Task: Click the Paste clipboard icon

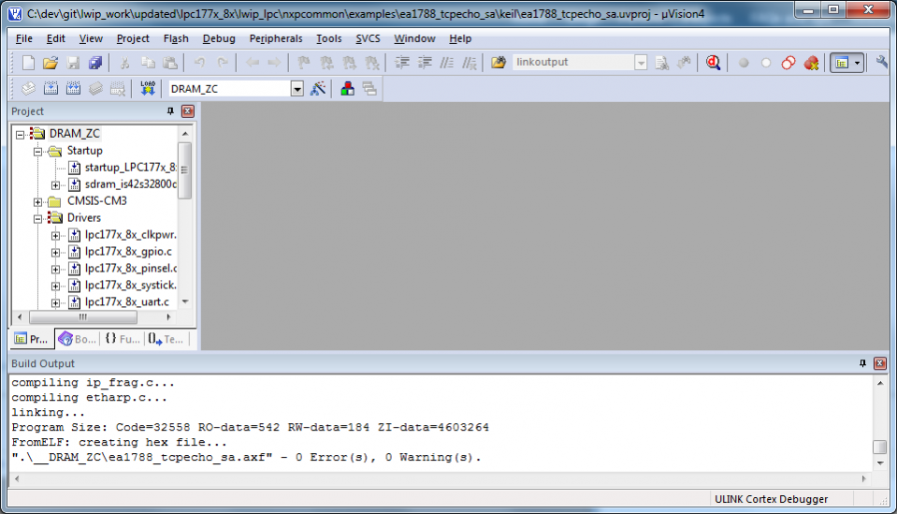Action: pos(170,63)
